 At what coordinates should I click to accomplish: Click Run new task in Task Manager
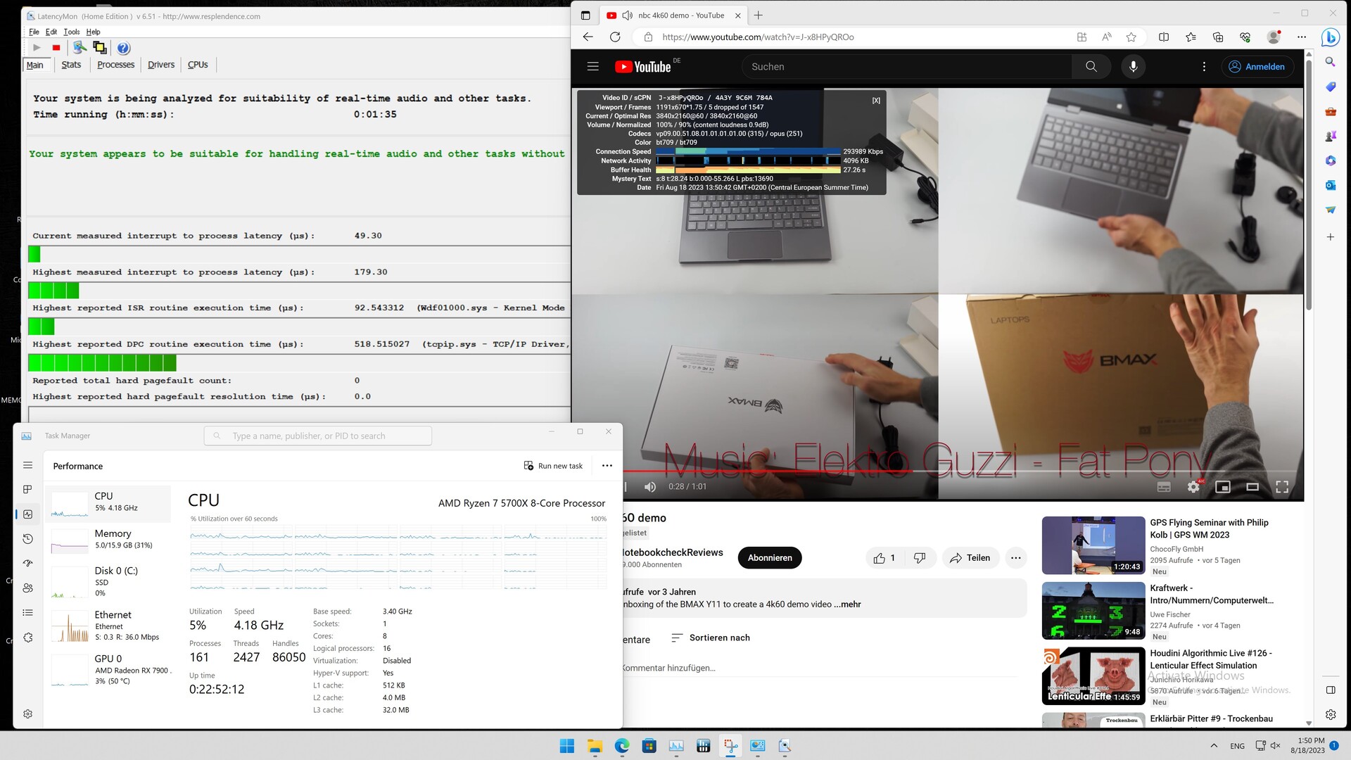click(x=553, y=466)
